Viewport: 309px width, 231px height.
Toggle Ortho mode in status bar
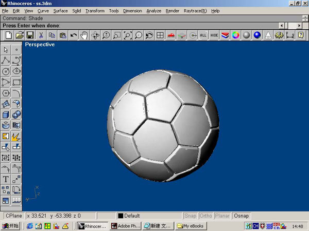205,216
